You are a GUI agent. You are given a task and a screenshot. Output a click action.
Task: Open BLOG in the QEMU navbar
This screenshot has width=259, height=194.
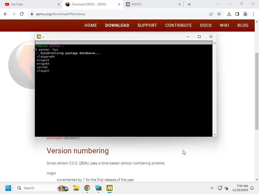coord(243,25)
